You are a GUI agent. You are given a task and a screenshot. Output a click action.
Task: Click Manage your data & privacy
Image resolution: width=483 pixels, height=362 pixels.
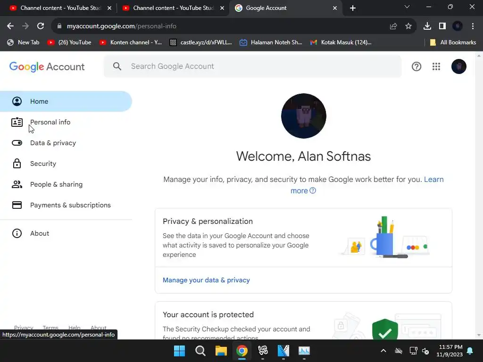pos(206,280)
